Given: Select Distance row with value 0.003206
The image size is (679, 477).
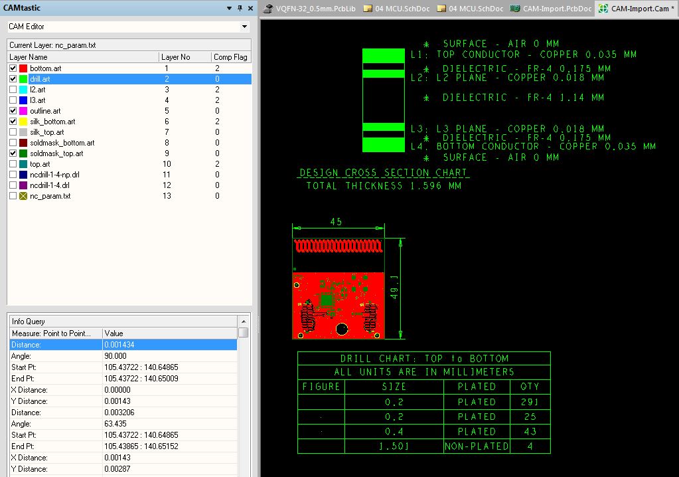Looking at the screenshot, I should point(123,413).
